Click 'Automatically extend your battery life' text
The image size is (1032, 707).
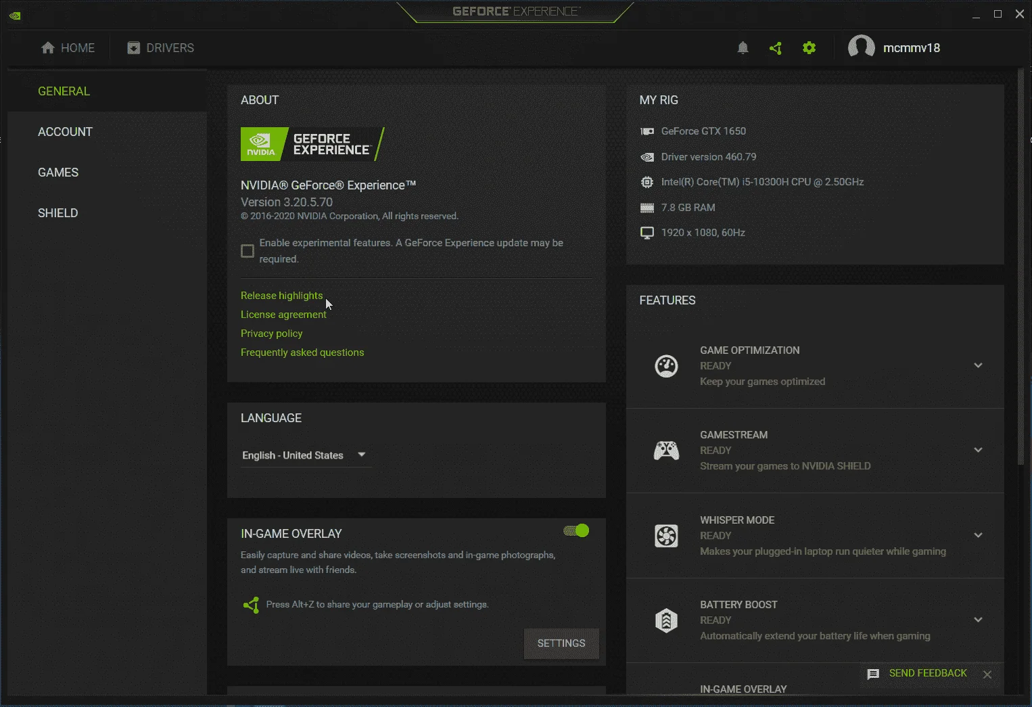coord(815,636)
